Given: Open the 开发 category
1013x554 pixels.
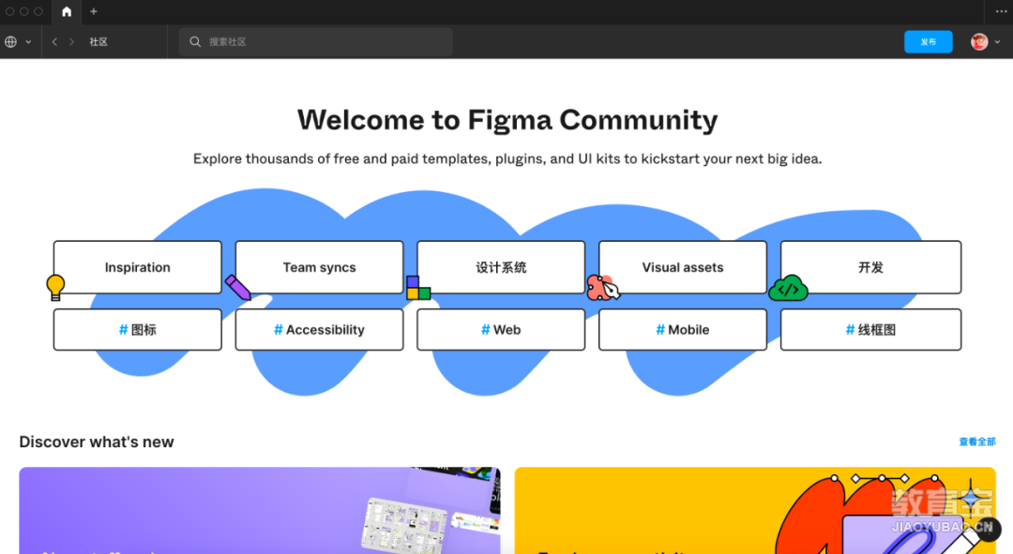Looking at the screenshot, I should (x=870, y=267).
